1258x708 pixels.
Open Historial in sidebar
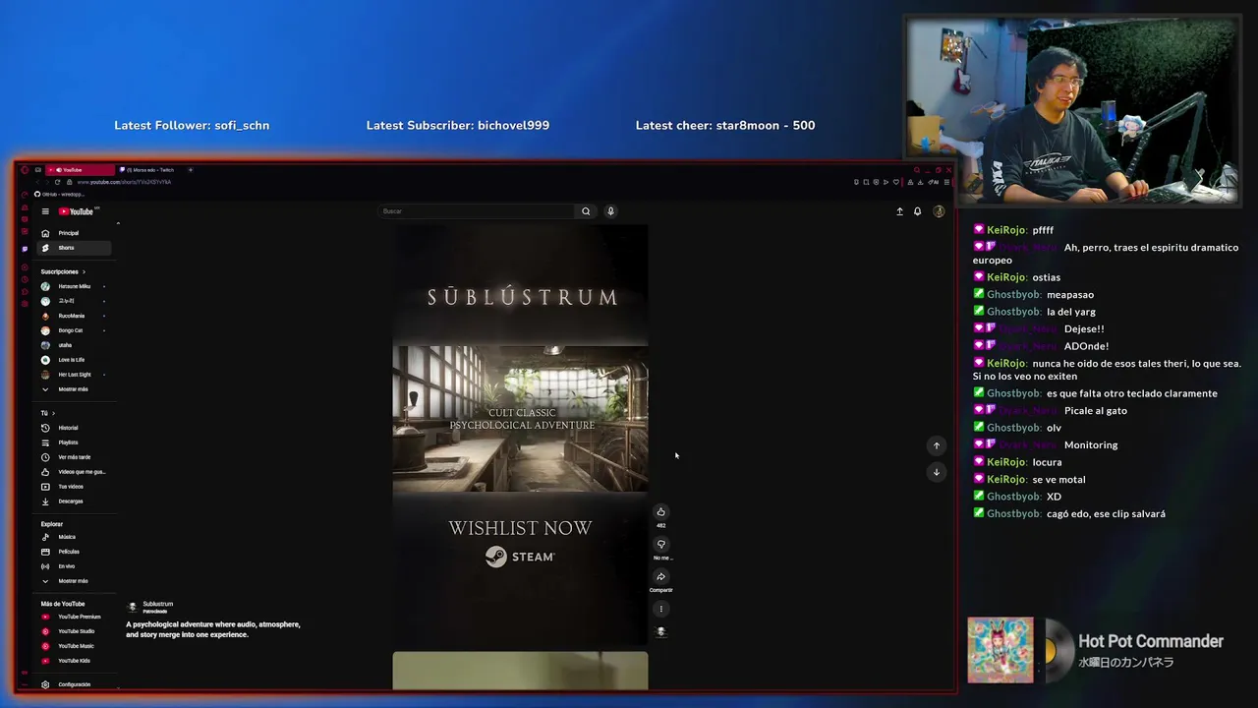(76, 428)
